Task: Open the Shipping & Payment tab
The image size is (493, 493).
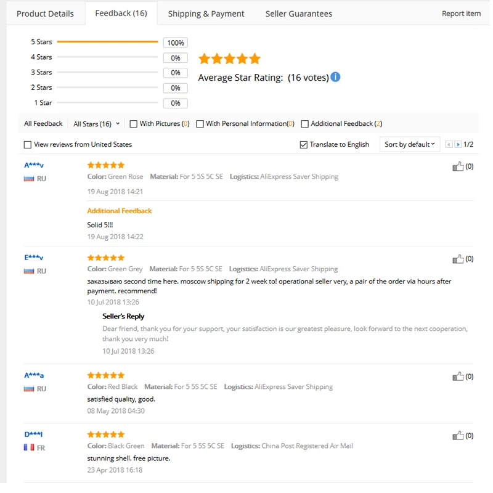Action: click(x=206, y=14)
